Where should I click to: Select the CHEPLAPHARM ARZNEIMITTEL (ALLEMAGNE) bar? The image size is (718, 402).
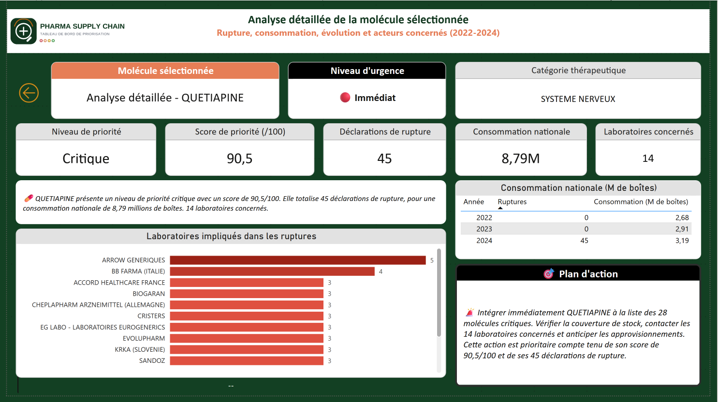(247, 305)
